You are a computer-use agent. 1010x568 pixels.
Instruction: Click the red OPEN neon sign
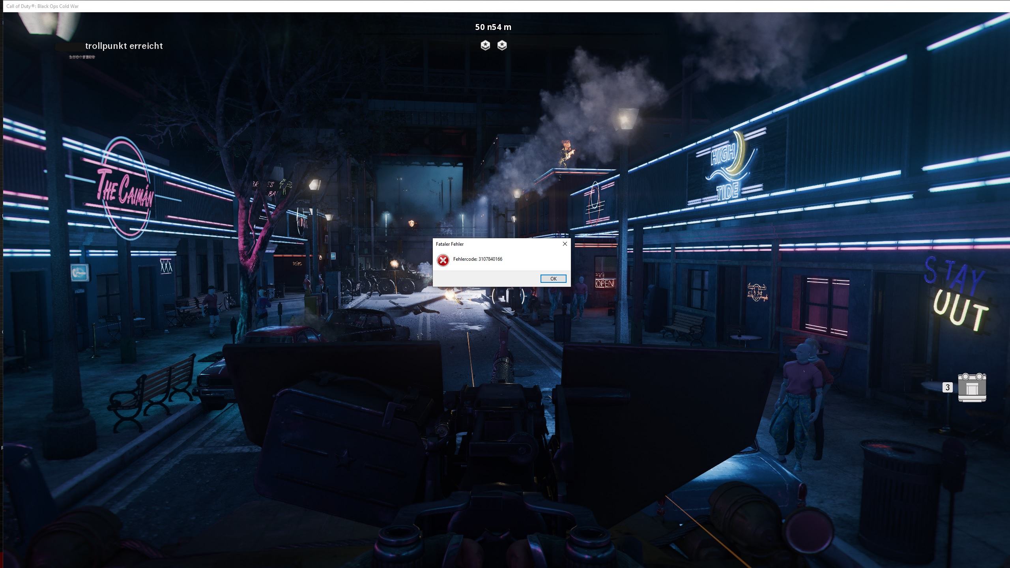coord(604,283)
